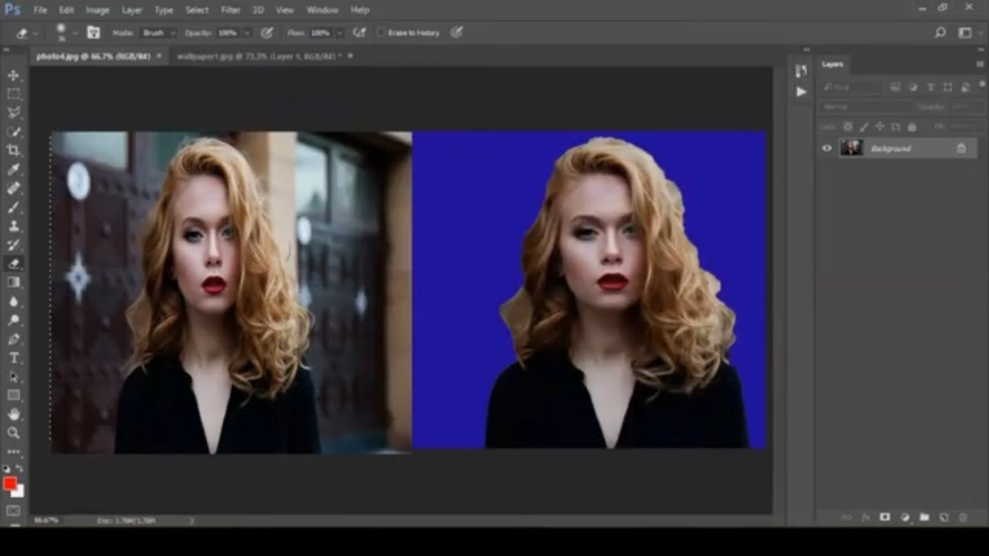This screenshot has width=989, height=556.
Task: Select the Healing Brush tool
Action: tap(13, 188)
